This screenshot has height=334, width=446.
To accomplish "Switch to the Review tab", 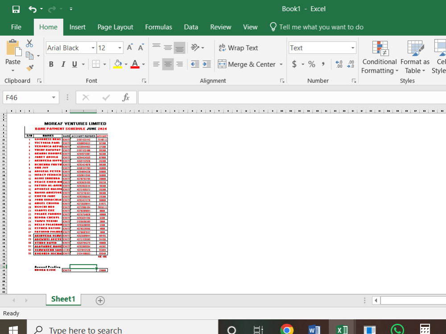I will pyautogui.click(x=220, y=27).
